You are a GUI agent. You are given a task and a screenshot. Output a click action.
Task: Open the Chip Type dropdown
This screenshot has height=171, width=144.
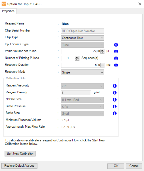click(83, 38)
